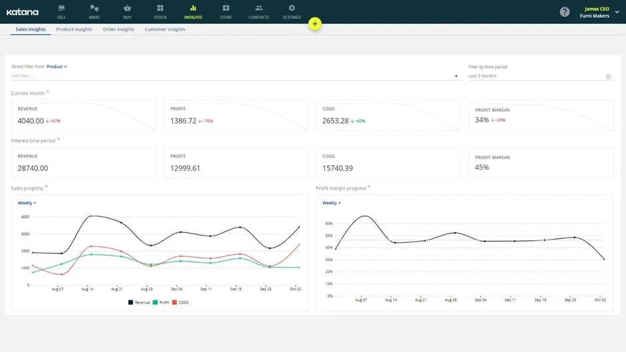Toggle Profit series in chart legend
Image resolution: width=626 pixels, height=352 pixels.
pyautogui.click(x=161, y=302)
